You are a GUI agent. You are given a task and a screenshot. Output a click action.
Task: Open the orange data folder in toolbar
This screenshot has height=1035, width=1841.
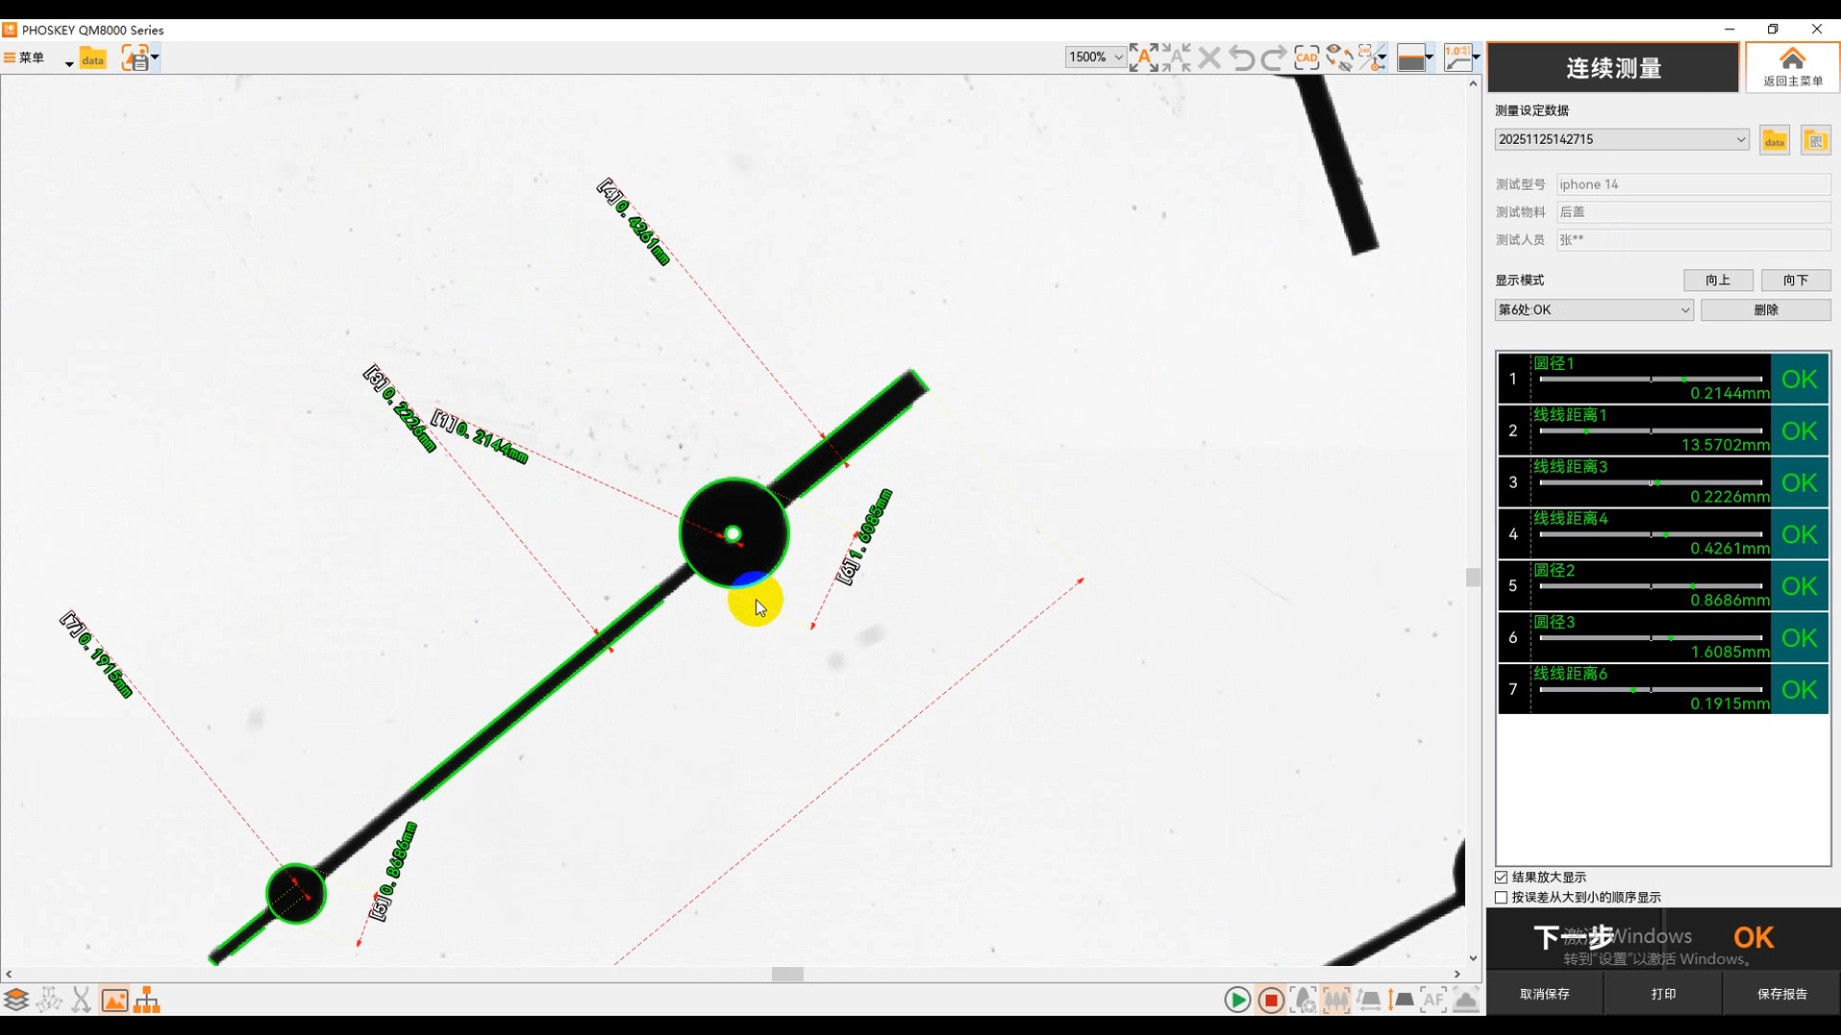point(92,58)
